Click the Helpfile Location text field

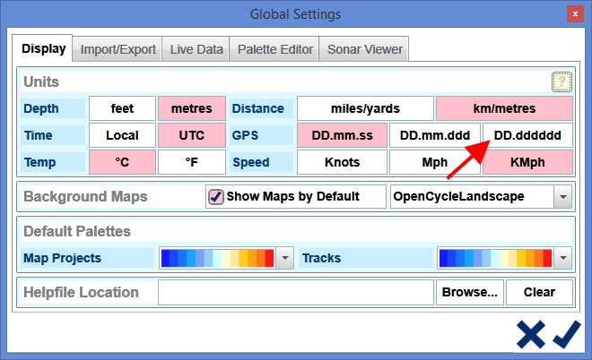tap(296, 292)
